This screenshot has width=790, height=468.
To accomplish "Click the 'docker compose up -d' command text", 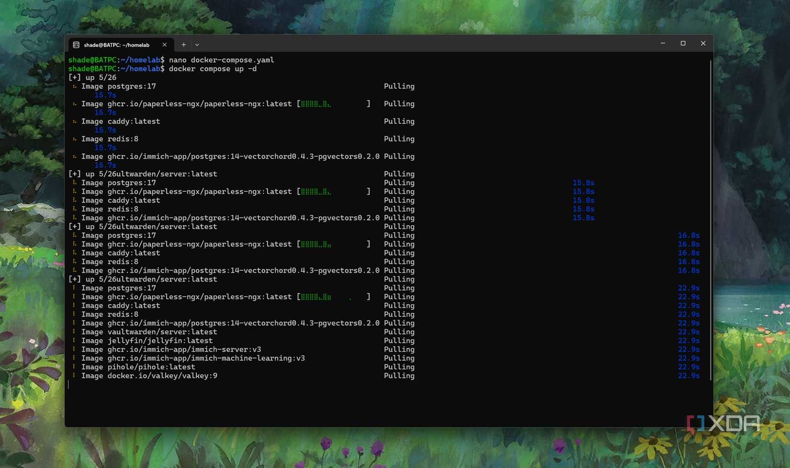I will click(x=213, y=69).
